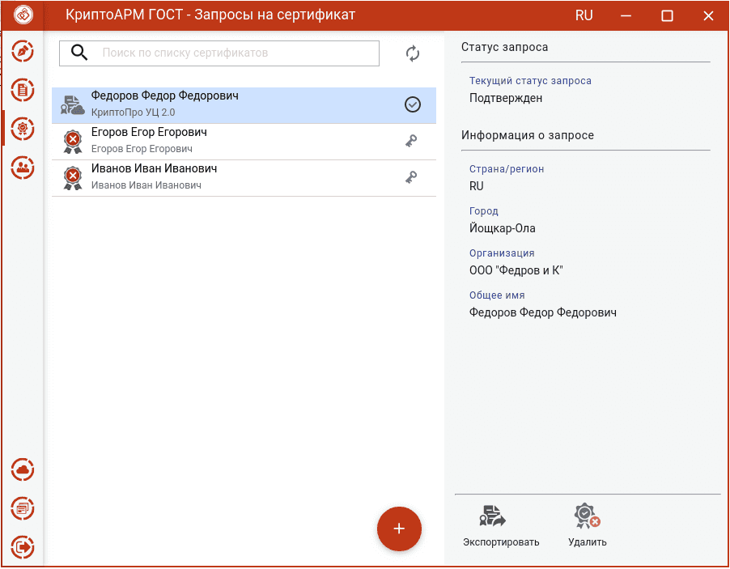The height and width of the screenshot is (569, 730).
Task: Maximize the КриптоАРМ ГОСТ window
Action: click(x=667, y=16)
